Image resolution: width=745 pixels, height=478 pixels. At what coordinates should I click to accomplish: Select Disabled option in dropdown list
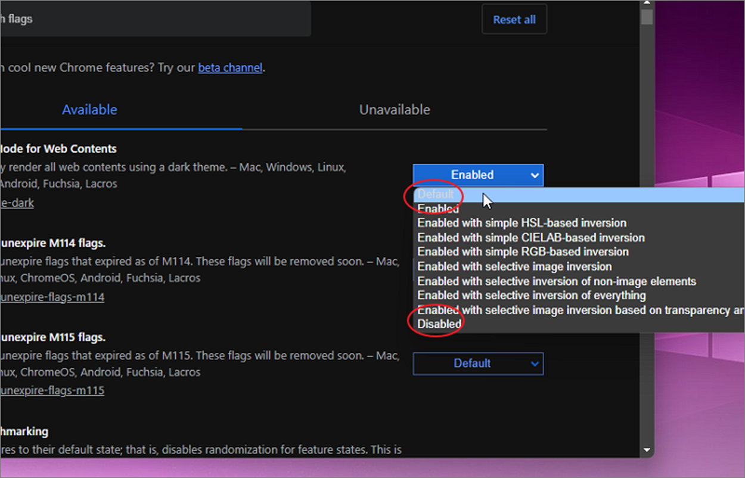(579, 324)
